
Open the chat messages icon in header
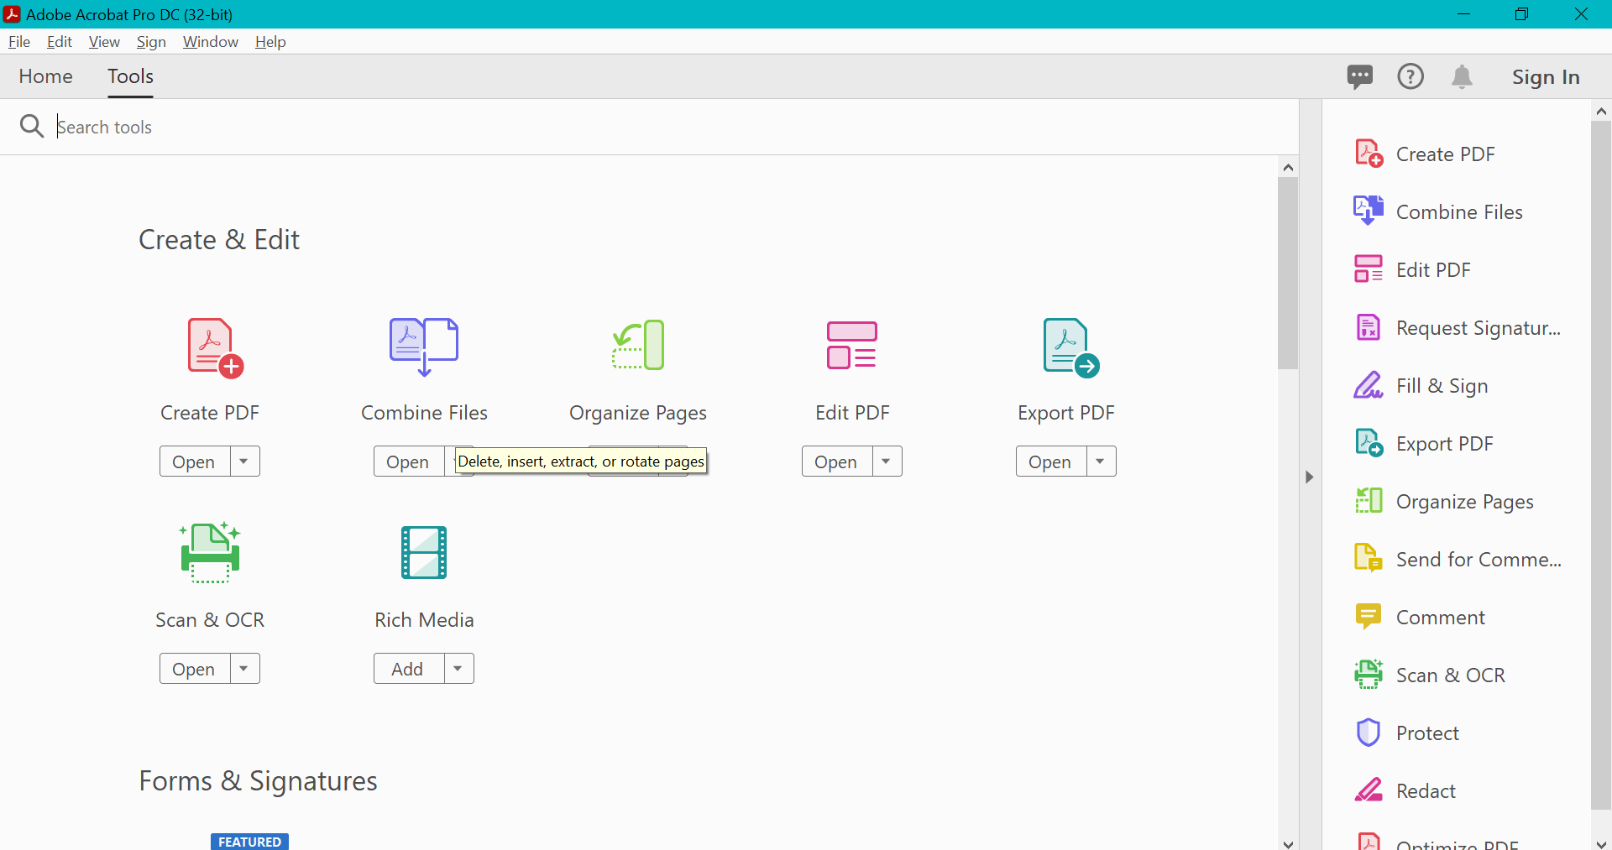1359,77
